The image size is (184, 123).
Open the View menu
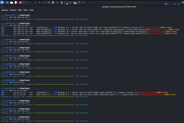[x=25, y=10]
